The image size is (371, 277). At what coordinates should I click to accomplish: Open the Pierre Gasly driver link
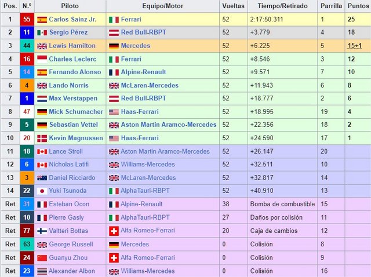66,217
